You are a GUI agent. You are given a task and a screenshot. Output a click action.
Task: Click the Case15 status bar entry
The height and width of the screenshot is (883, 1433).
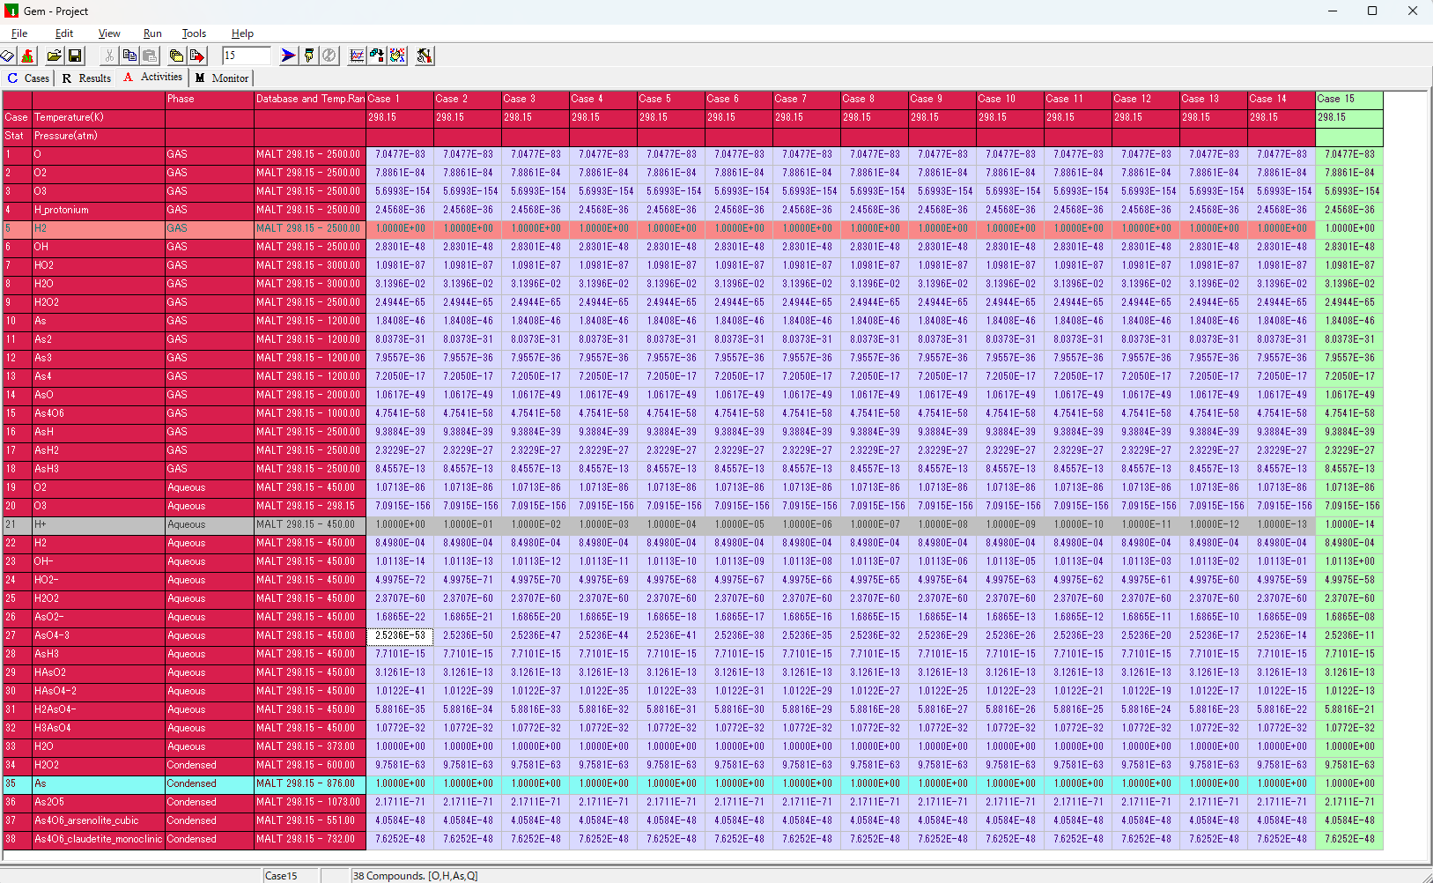(x=292, y=876)
